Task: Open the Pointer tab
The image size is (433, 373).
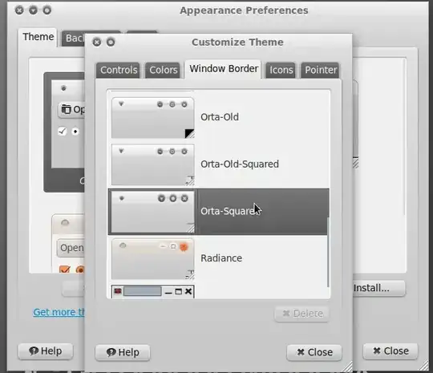Action: [x=320, y=70]
